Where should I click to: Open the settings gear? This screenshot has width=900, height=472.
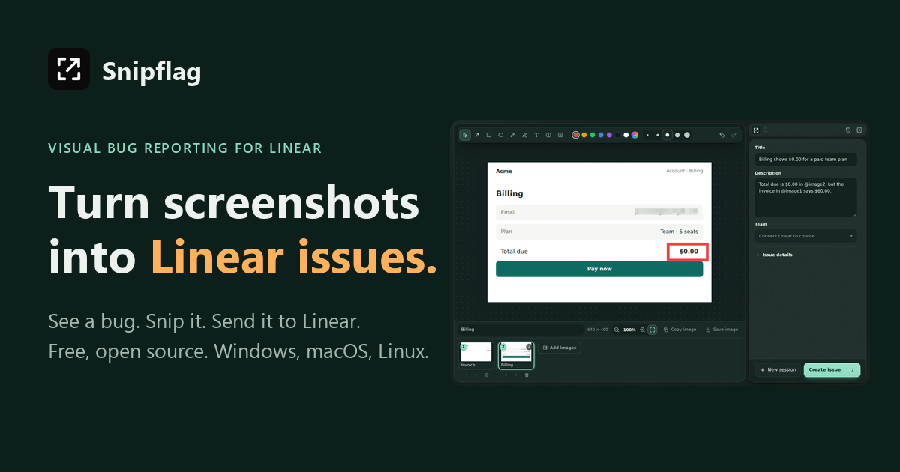pyautogui.click(x=859, y=130)
